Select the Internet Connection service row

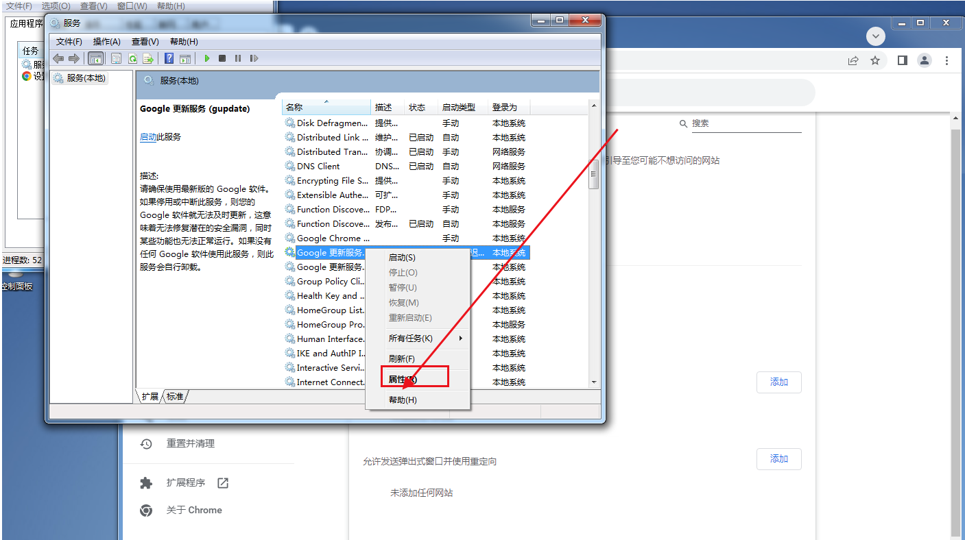point(406,382)
